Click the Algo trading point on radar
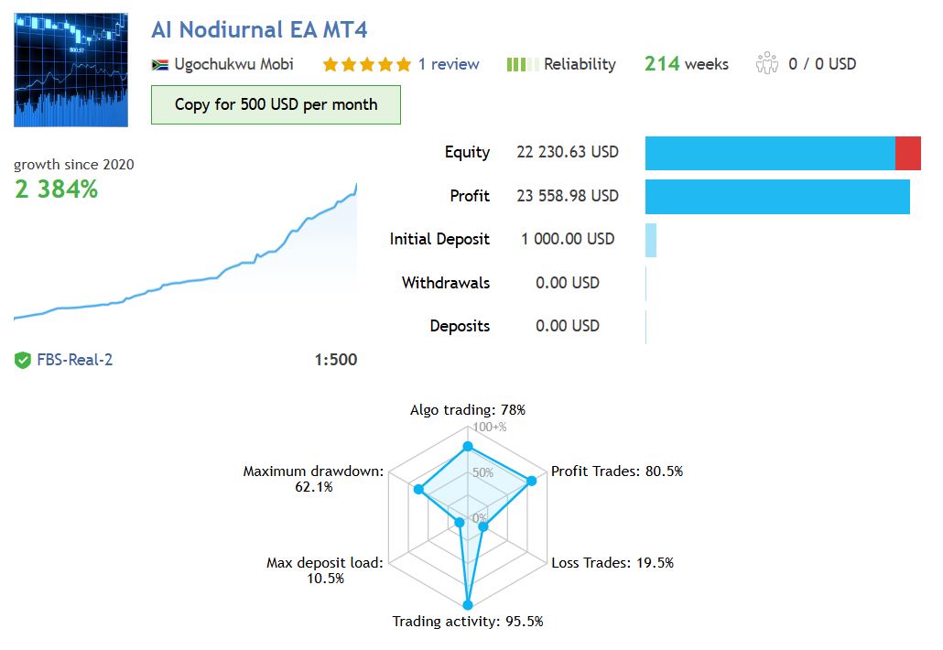Screen dimensions: 943x650 pyautogui.click(x=468, y=447)
